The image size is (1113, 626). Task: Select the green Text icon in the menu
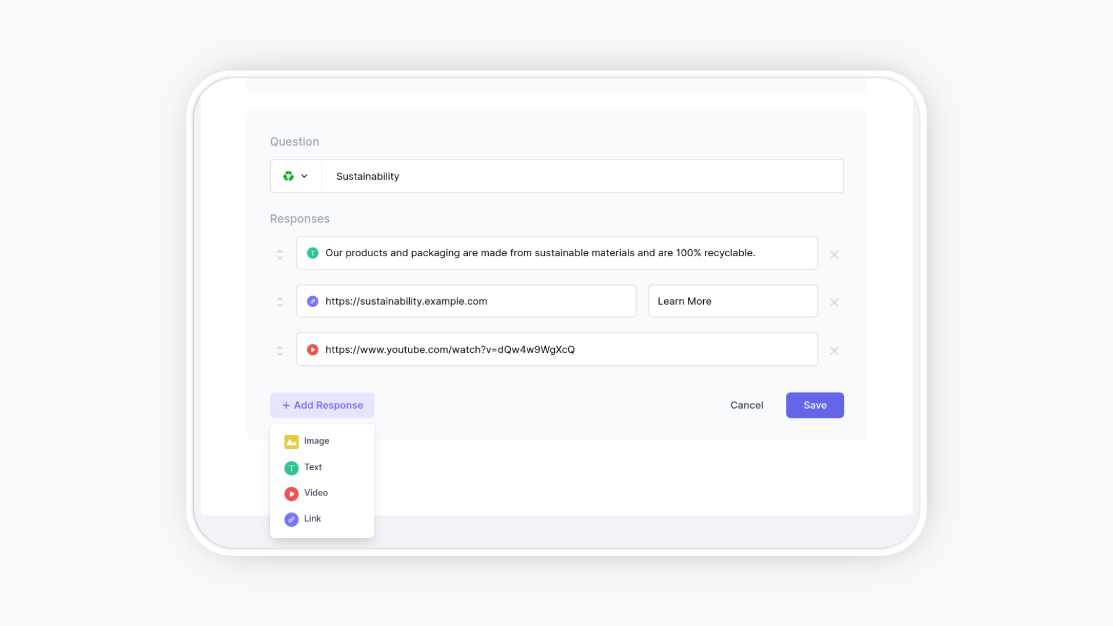(291, 467)
